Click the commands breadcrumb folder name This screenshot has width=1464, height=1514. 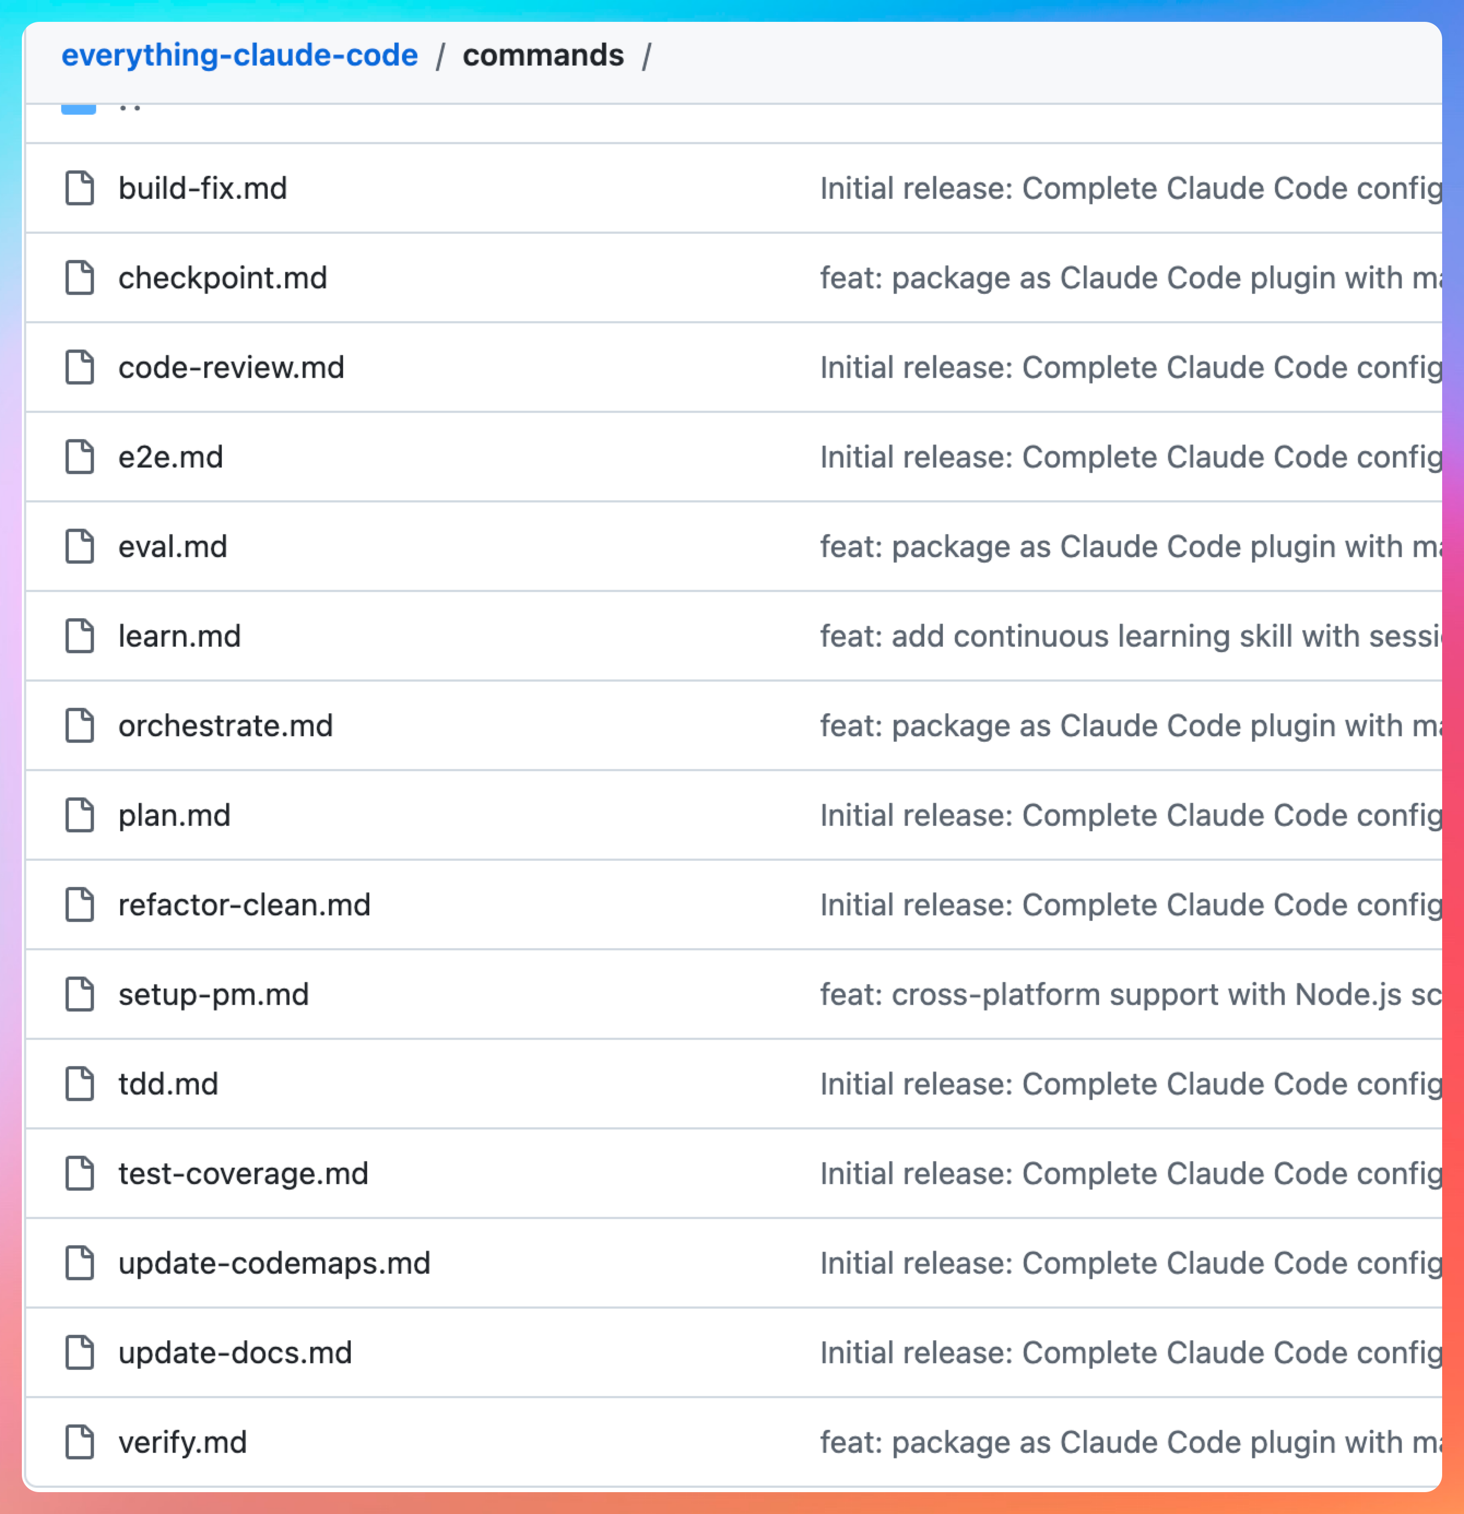point(543,56)
